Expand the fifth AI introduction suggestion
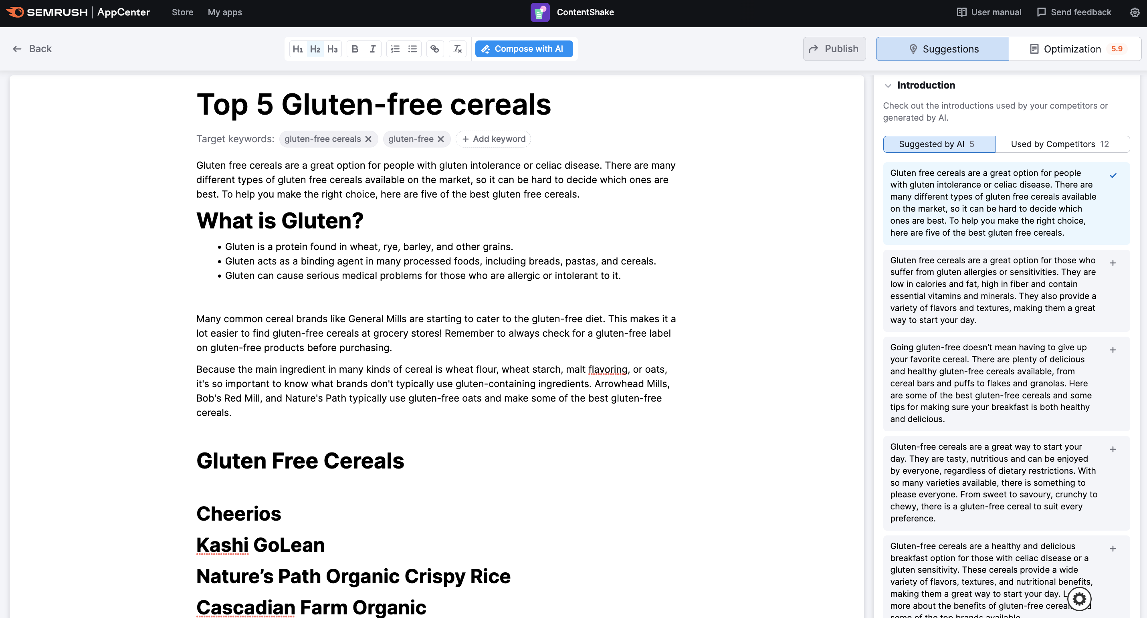 (1113, 549)
